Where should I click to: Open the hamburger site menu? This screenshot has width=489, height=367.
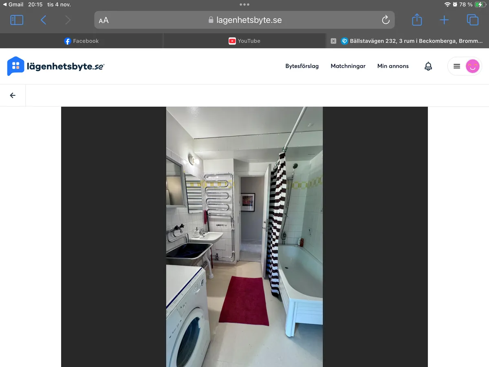(456, 66)
